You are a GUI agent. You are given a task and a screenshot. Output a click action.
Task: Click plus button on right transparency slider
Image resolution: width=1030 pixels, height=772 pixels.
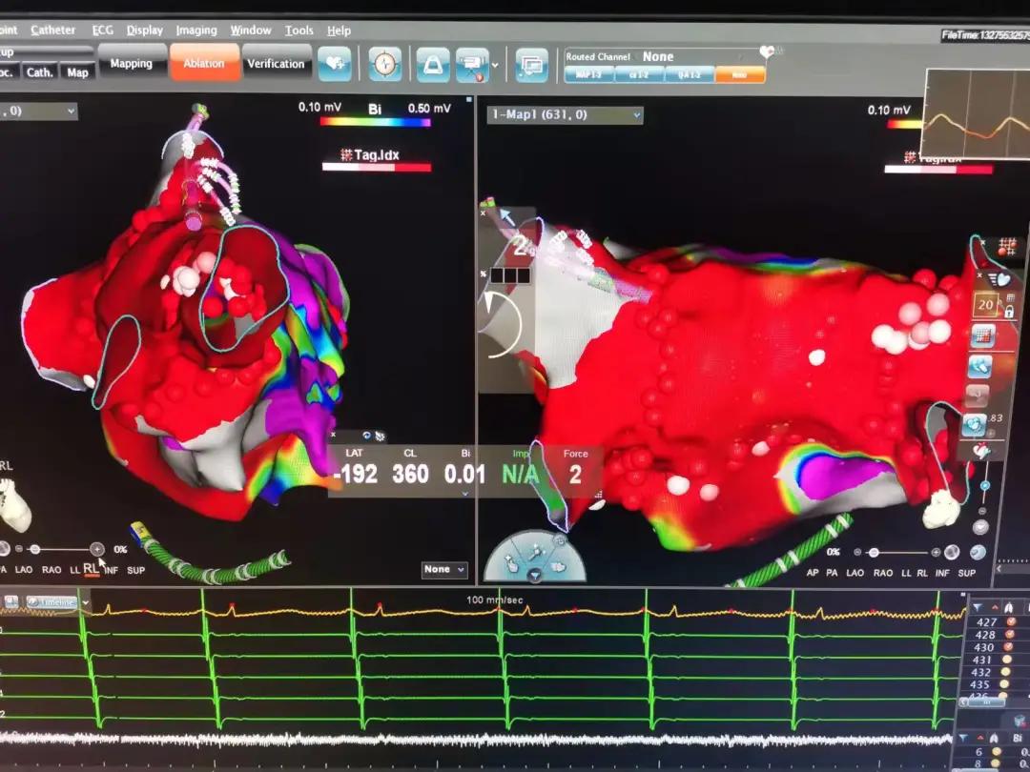[x=937, y=552]
